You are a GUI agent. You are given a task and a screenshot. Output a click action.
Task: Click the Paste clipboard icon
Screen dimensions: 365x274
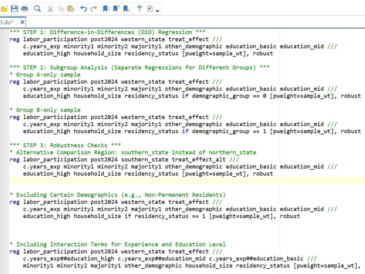pyautogui.click(x=70, y=9)
